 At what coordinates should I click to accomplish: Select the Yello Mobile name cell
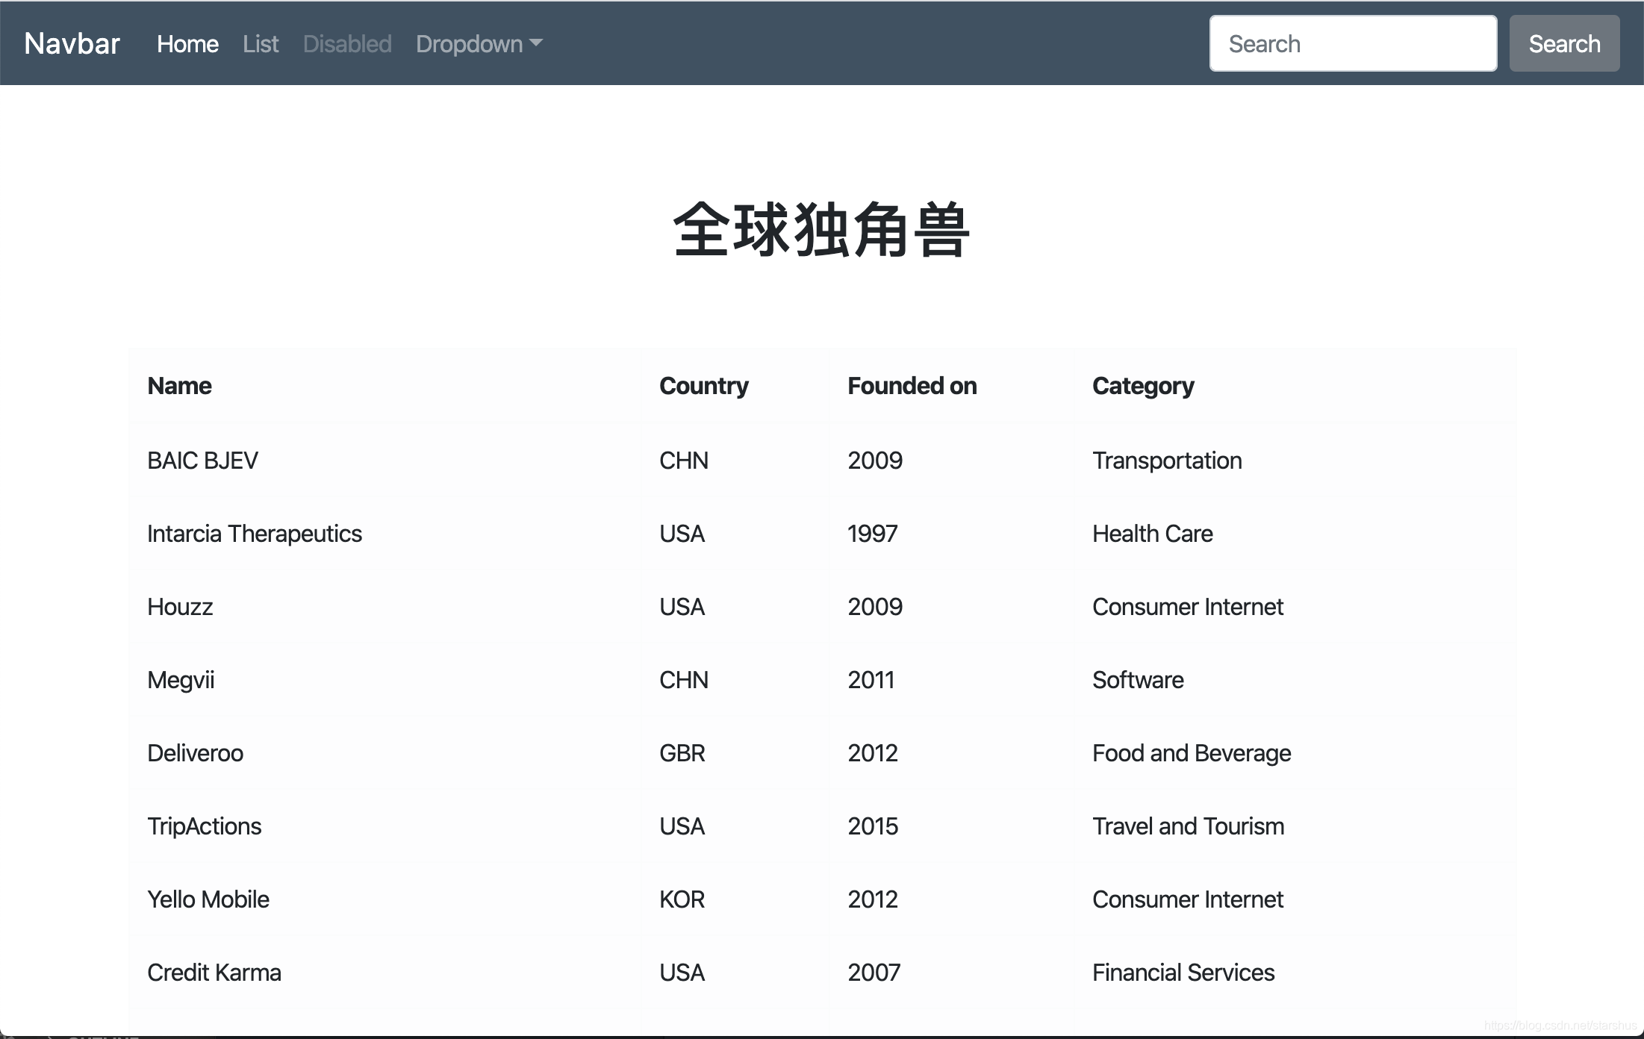pyautogui.click(x=208, y=899)
